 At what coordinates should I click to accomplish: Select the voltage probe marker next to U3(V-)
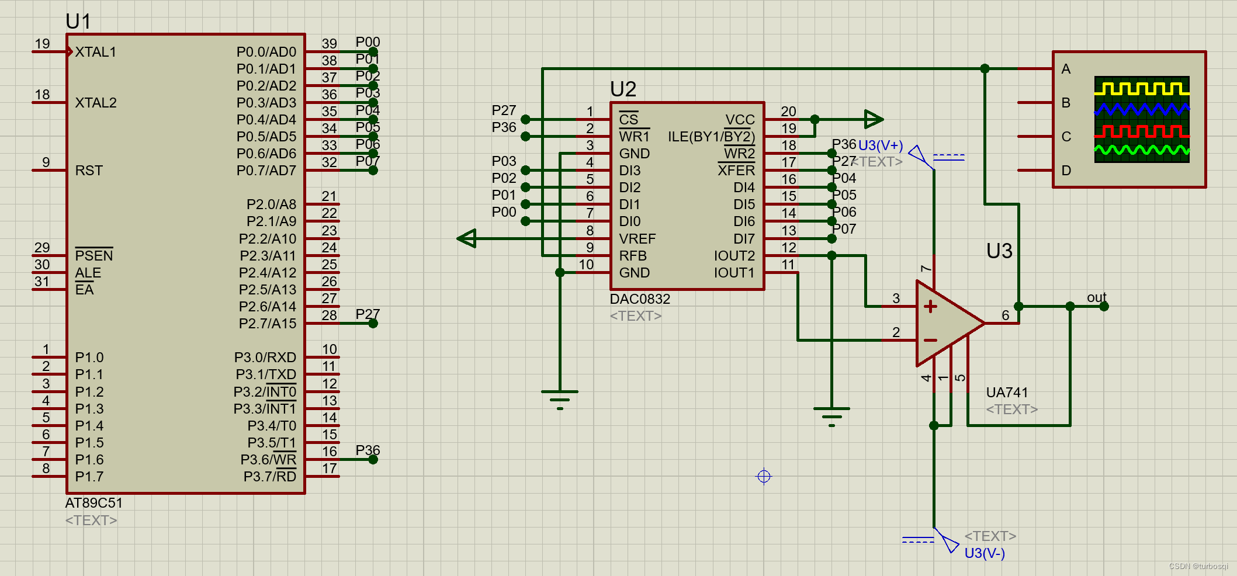click(947, 540)
